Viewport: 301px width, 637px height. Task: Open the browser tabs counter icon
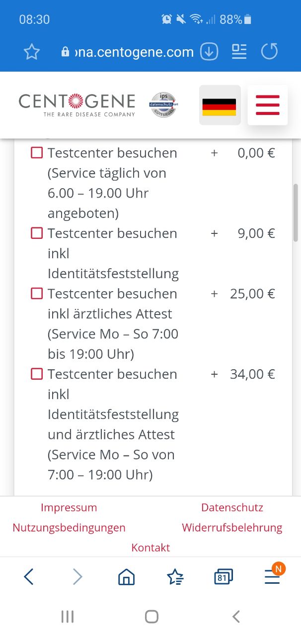coord(224,577)
